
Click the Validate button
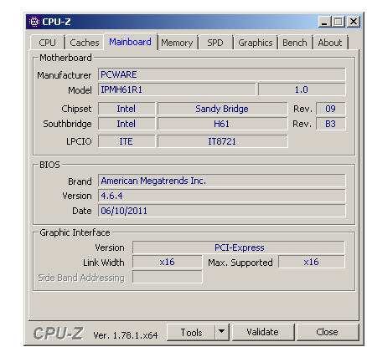point(262,332)
